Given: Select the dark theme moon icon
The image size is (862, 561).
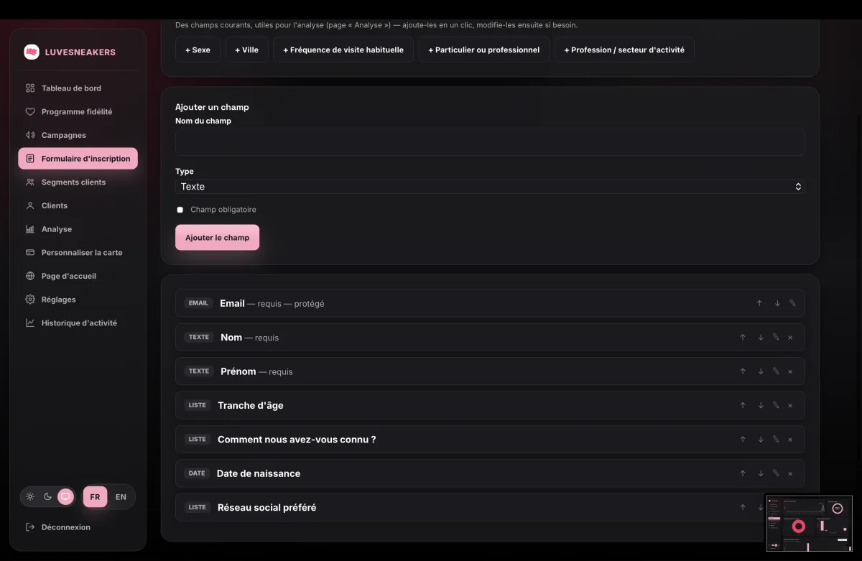Looking at the screenshot, I should tap(47, 496).
